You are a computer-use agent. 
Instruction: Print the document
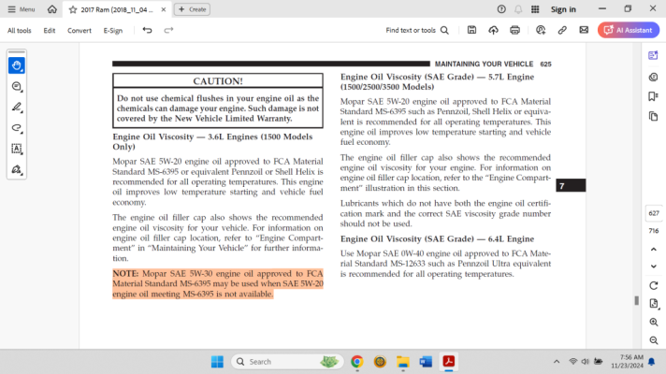(514, 30)
